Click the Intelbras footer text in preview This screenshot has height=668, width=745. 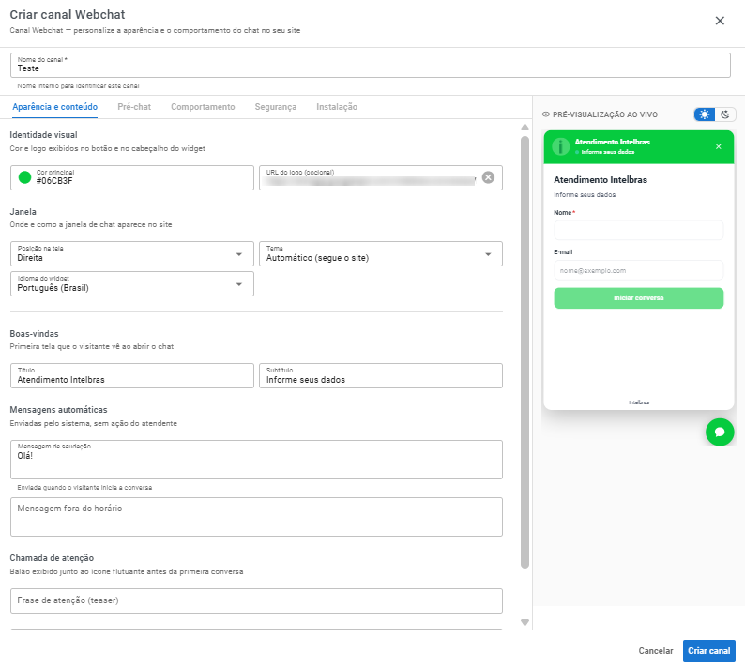639,402
